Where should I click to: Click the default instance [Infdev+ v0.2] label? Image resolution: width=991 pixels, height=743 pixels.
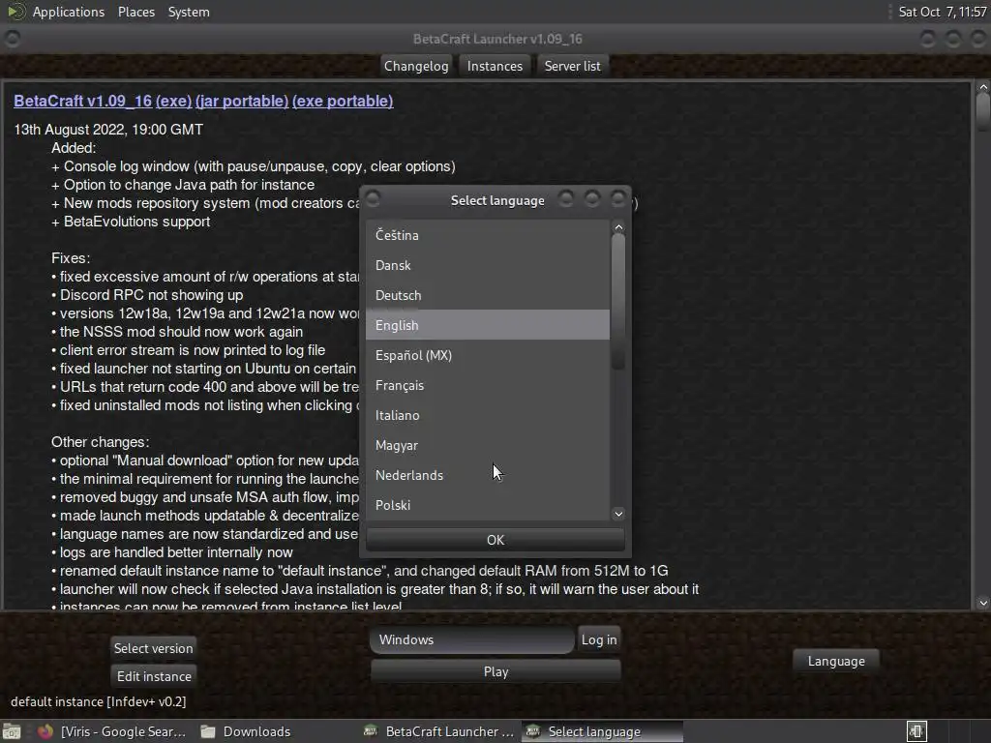point(99,701)
